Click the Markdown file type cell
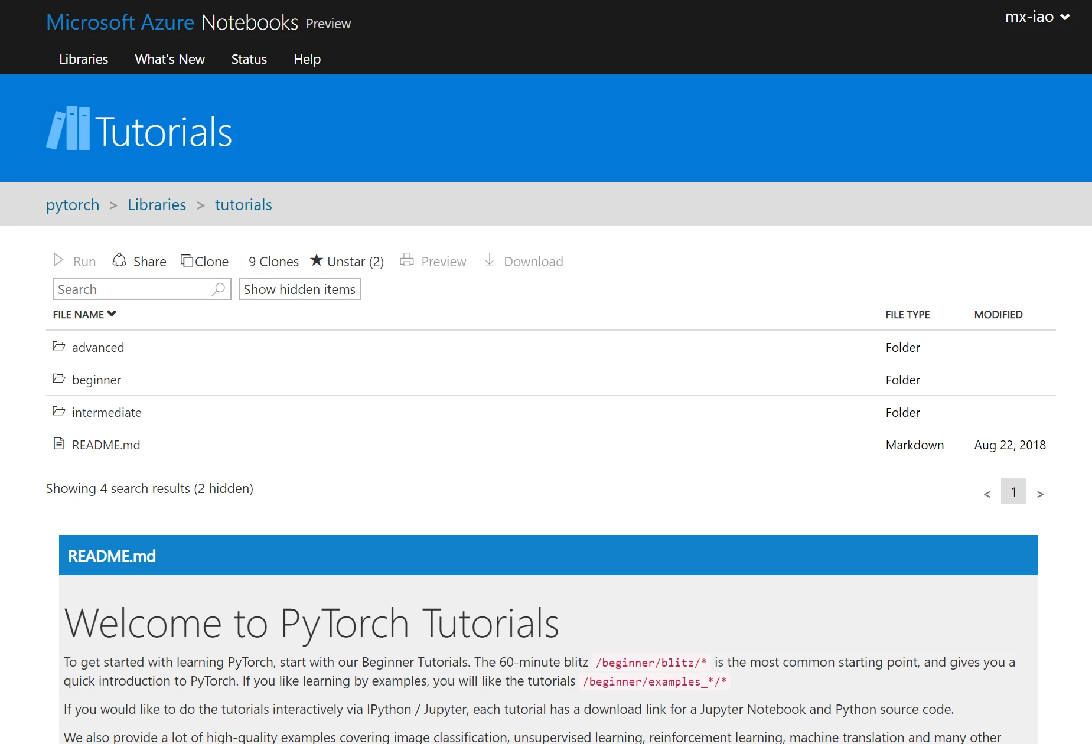The height and width of the screenshot is (744, 1092). [914, 445]
